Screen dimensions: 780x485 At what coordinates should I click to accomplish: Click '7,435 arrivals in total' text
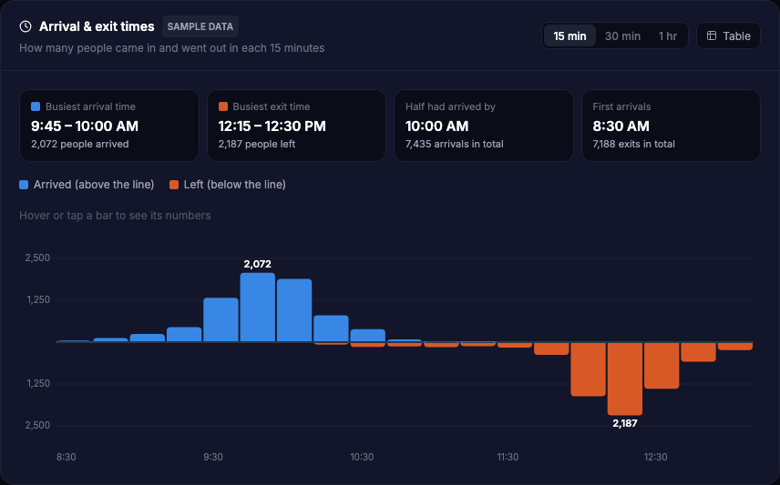454,144
